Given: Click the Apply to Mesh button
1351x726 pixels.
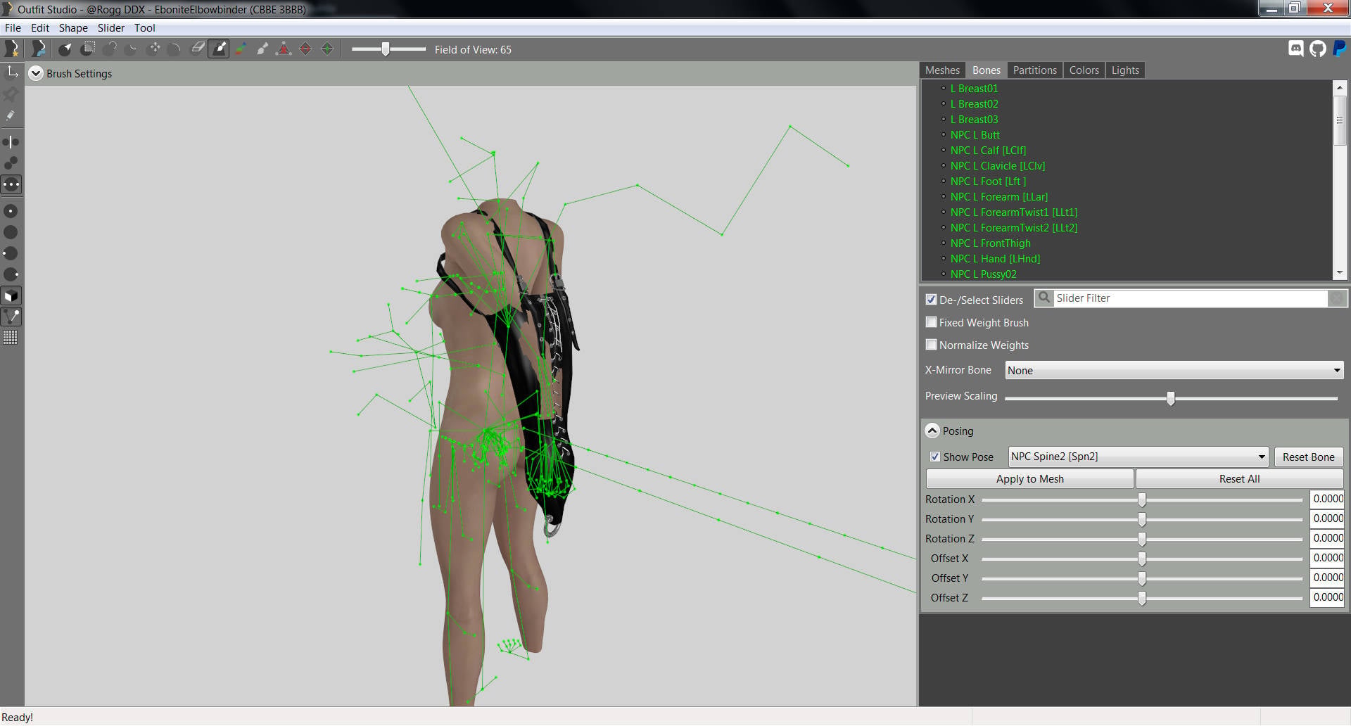Looking at the screenshot, I should [x=1029, y=478].
